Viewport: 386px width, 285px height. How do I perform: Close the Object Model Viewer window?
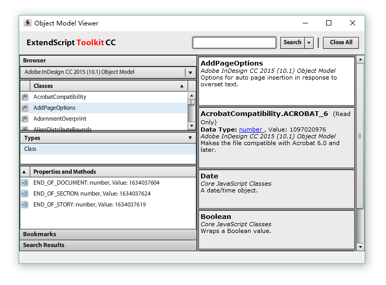pyautogui.click(x=353, y=23)
